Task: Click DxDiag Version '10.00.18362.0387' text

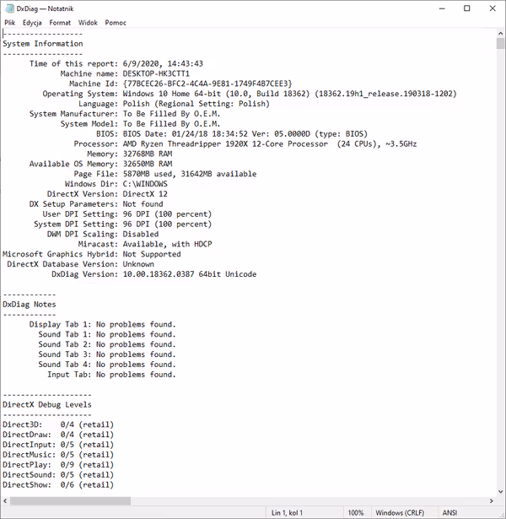Action: 159,274
